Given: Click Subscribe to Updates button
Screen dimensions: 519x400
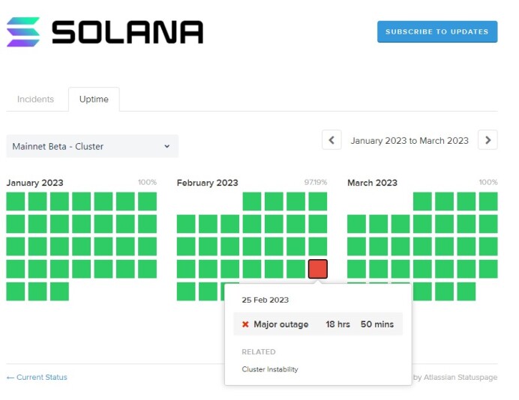Looking at the screenshot, I should [x=437, y=31].
